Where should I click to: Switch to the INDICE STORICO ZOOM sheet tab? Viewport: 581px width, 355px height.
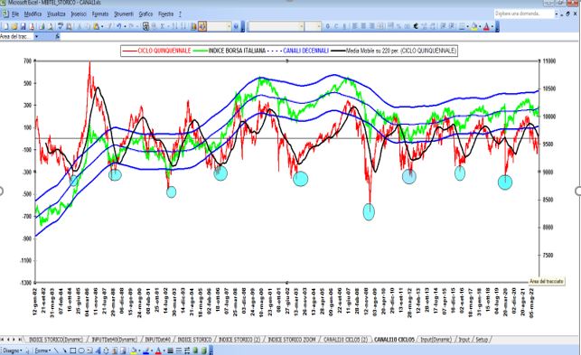pos(292,340)
